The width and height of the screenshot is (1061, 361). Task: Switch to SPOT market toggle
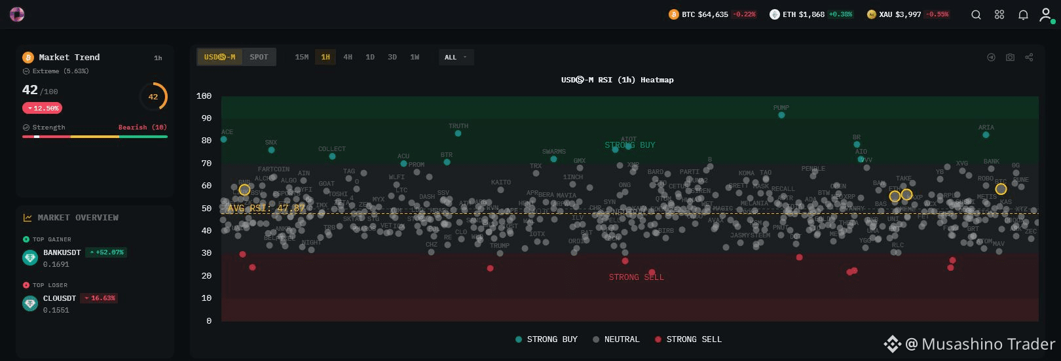259,57
